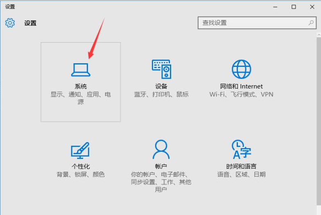This screenshot has width=321, height=215.
Task: Select the 时间和语言 category title
Action: click(x=242, y=166)
